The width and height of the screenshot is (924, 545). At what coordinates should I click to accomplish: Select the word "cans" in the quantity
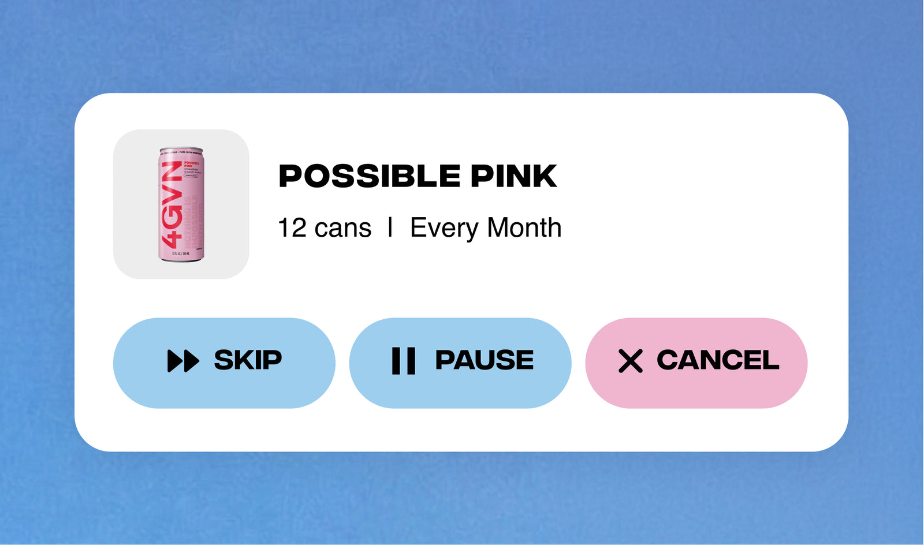click(x=342, y=228)
